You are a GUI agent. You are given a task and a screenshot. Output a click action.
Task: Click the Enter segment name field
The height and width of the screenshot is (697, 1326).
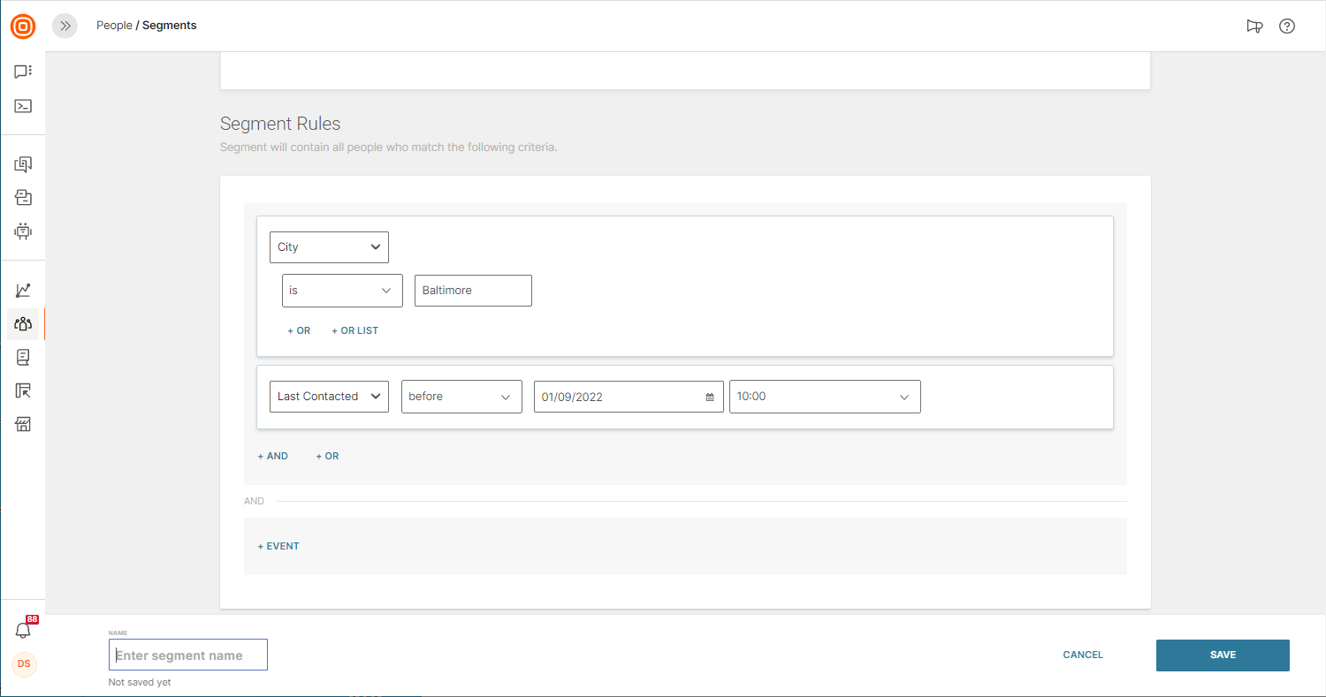(188, 655)
